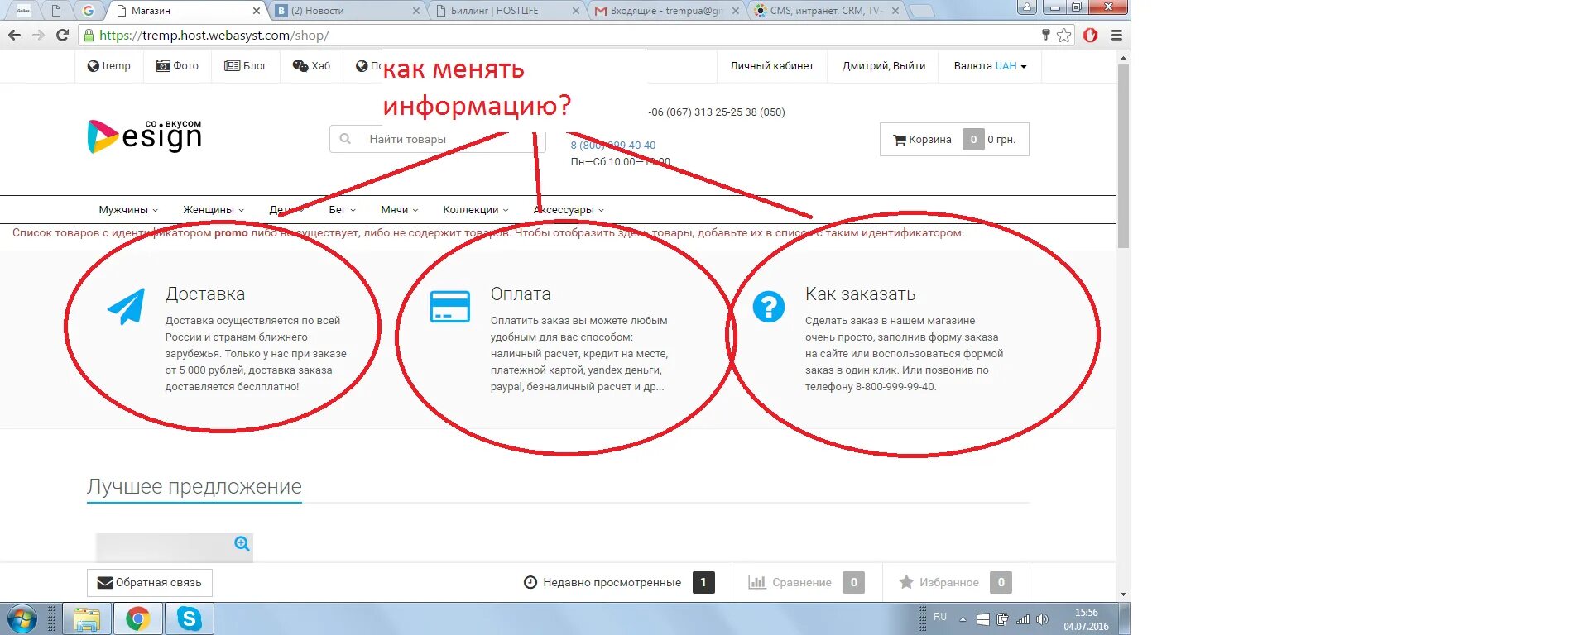Focus the Найти товары search field
Viewport: 1589px width, 635px height.
click(x=437, y=139)
